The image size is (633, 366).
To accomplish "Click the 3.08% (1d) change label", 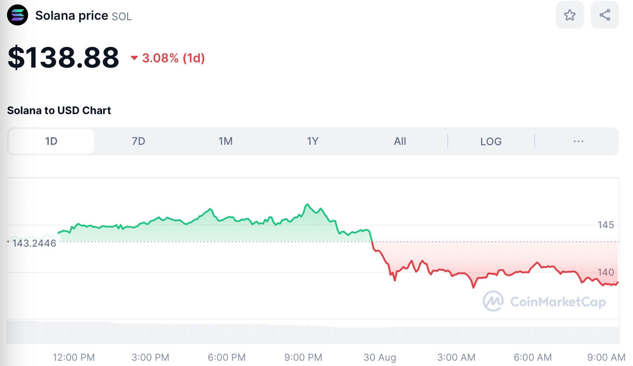I will pyautogui.click(x=173, y=58).
